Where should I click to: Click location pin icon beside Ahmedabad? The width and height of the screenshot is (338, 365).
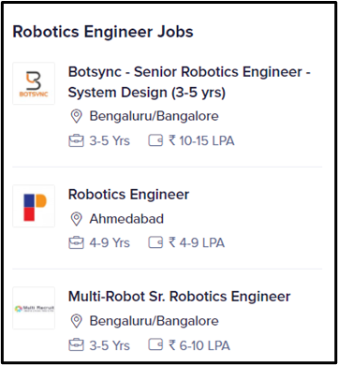coord(76,219)
